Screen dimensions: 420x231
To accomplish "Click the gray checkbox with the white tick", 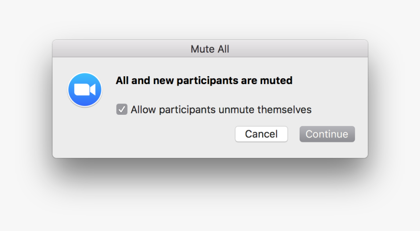I will [x=122, y=109].
